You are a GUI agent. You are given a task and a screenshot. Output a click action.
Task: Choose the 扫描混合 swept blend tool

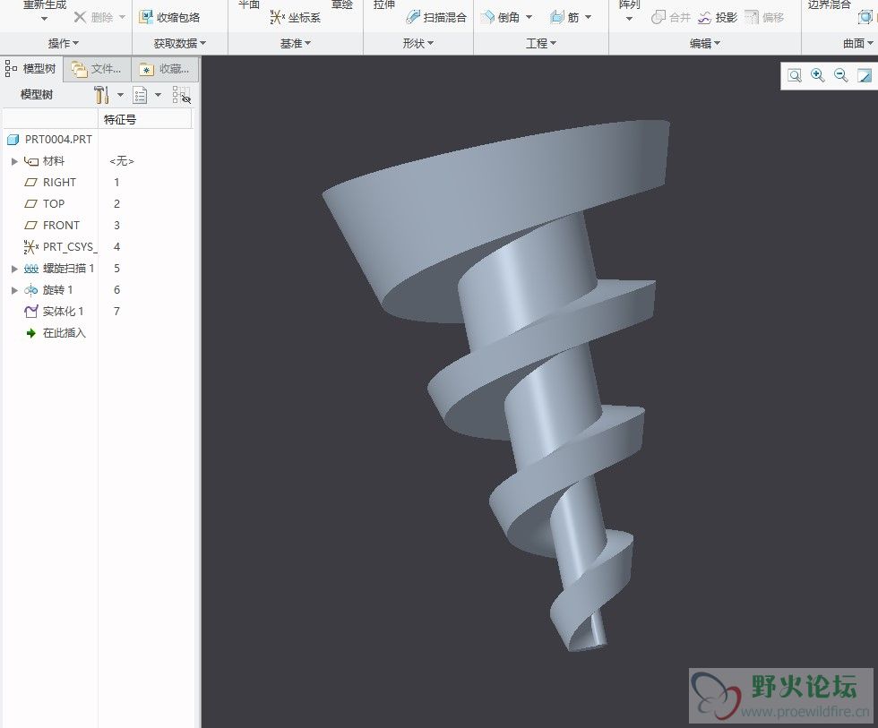click(436, 17)
